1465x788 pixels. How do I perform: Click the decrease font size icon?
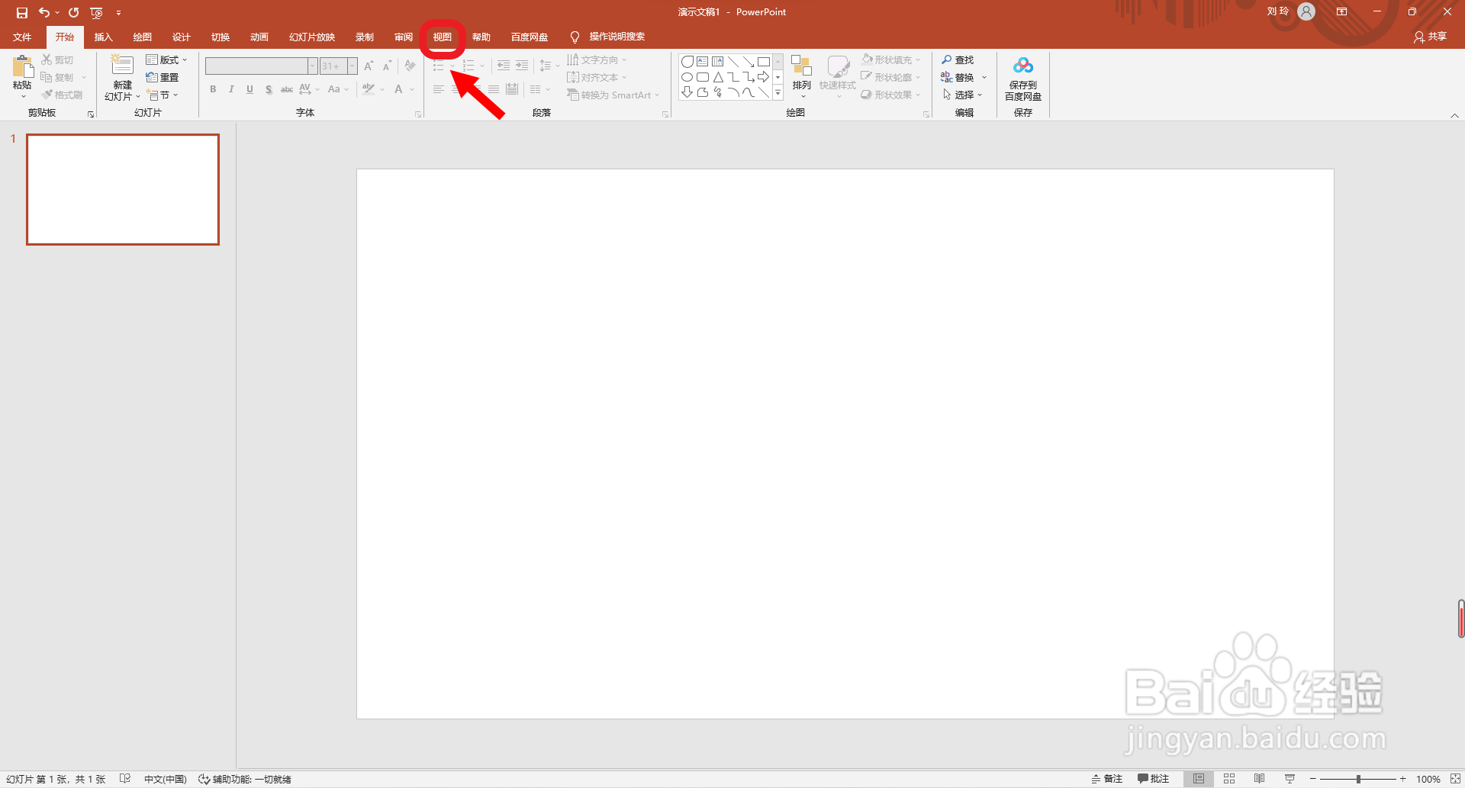[x=387, y=66]
